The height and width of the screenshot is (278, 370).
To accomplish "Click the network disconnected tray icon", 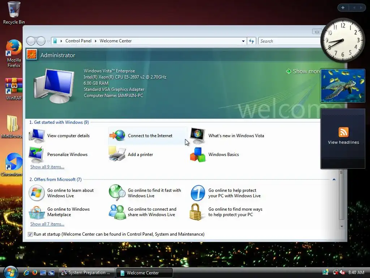I will click(x=335, y=272).
